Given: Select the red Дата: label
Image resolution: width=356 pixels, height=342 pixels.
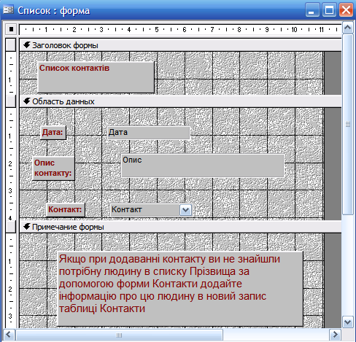Looking at the screenshot, I should pos(53,133).
